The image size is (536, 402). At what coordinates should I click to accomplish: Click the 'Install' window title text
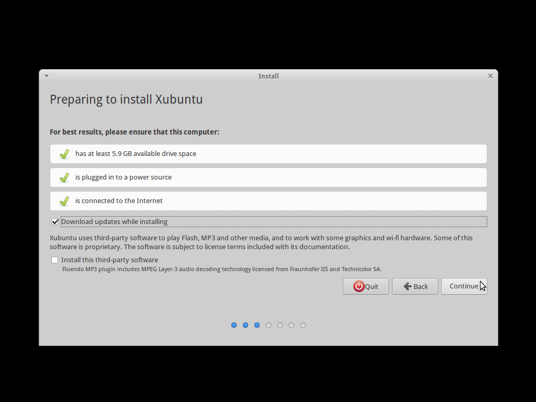pos(269,76)
